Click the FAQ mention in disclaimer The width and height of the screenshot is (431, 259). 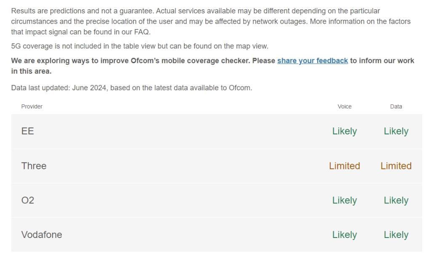pos(141,32)
